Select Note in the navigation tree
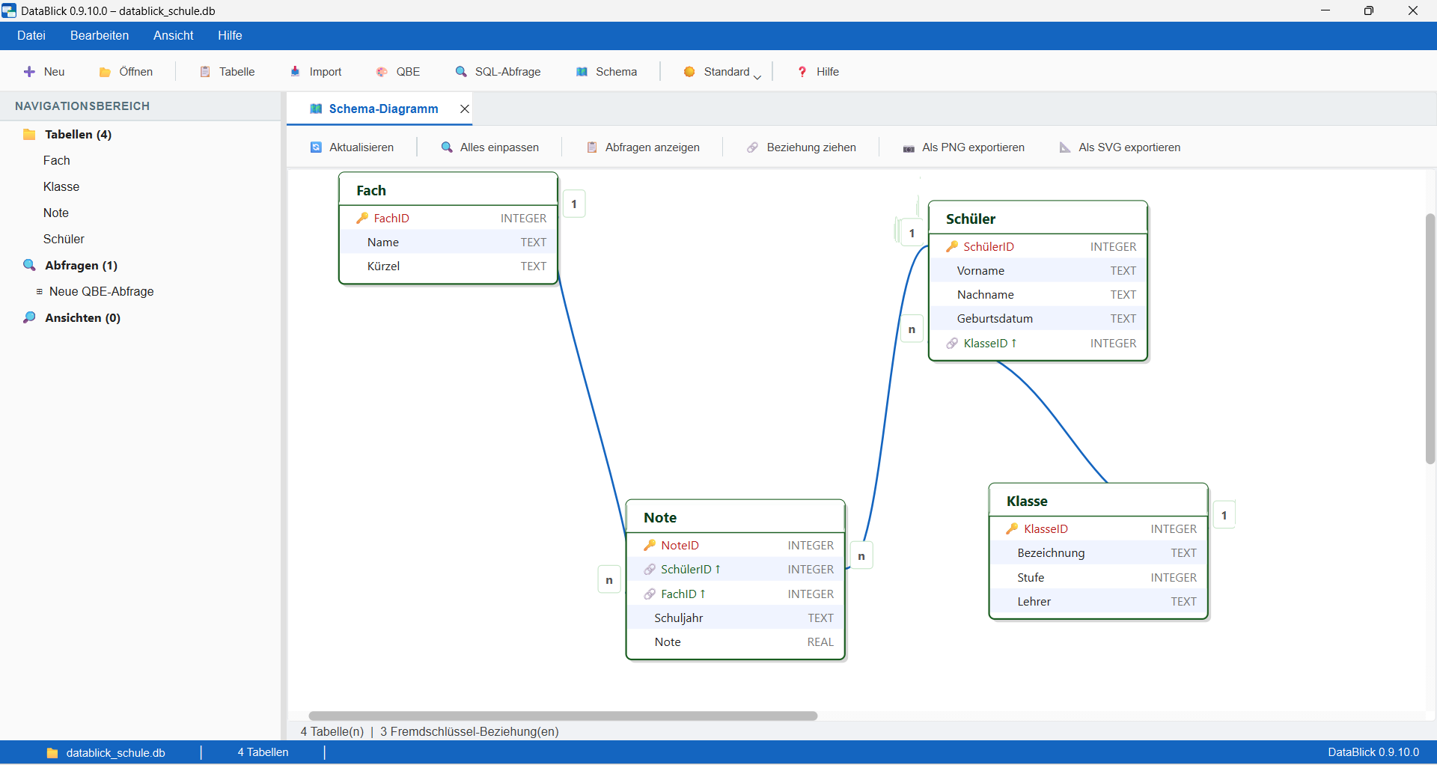Image resolution: width=1437 pixels, height=765 pixels. click(x=56, y=213)
